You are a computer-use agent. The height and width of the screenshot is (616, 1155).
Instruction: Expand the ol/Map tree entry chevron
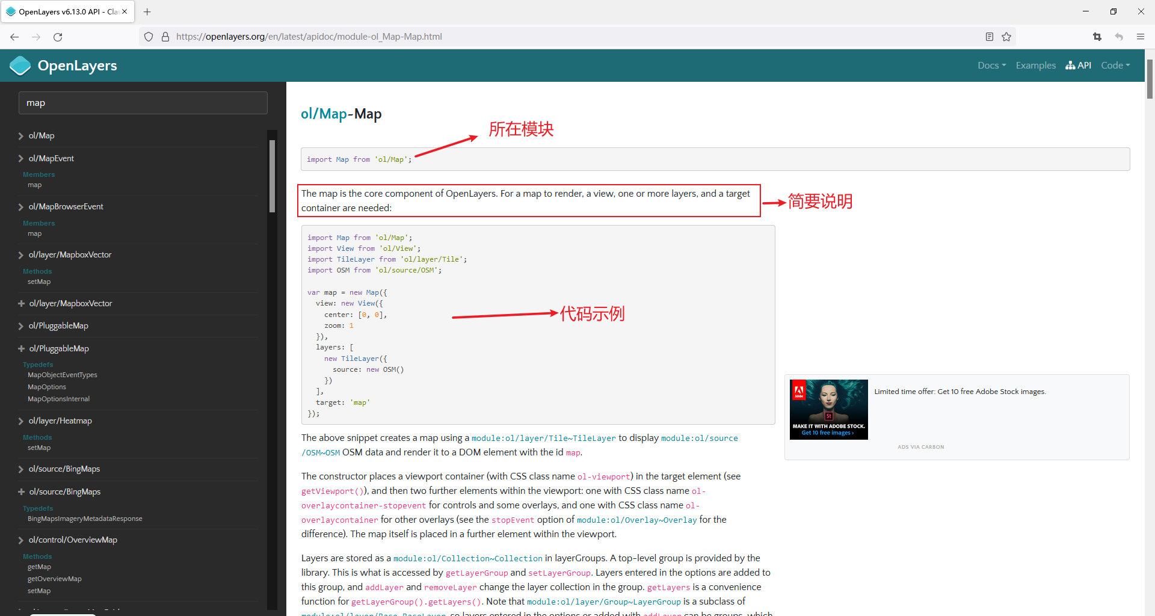(x=21, y=136)
